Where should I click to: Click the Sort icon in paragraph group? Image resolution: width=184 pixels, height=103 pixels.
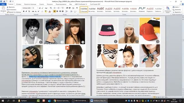click(x=73, y=8)
